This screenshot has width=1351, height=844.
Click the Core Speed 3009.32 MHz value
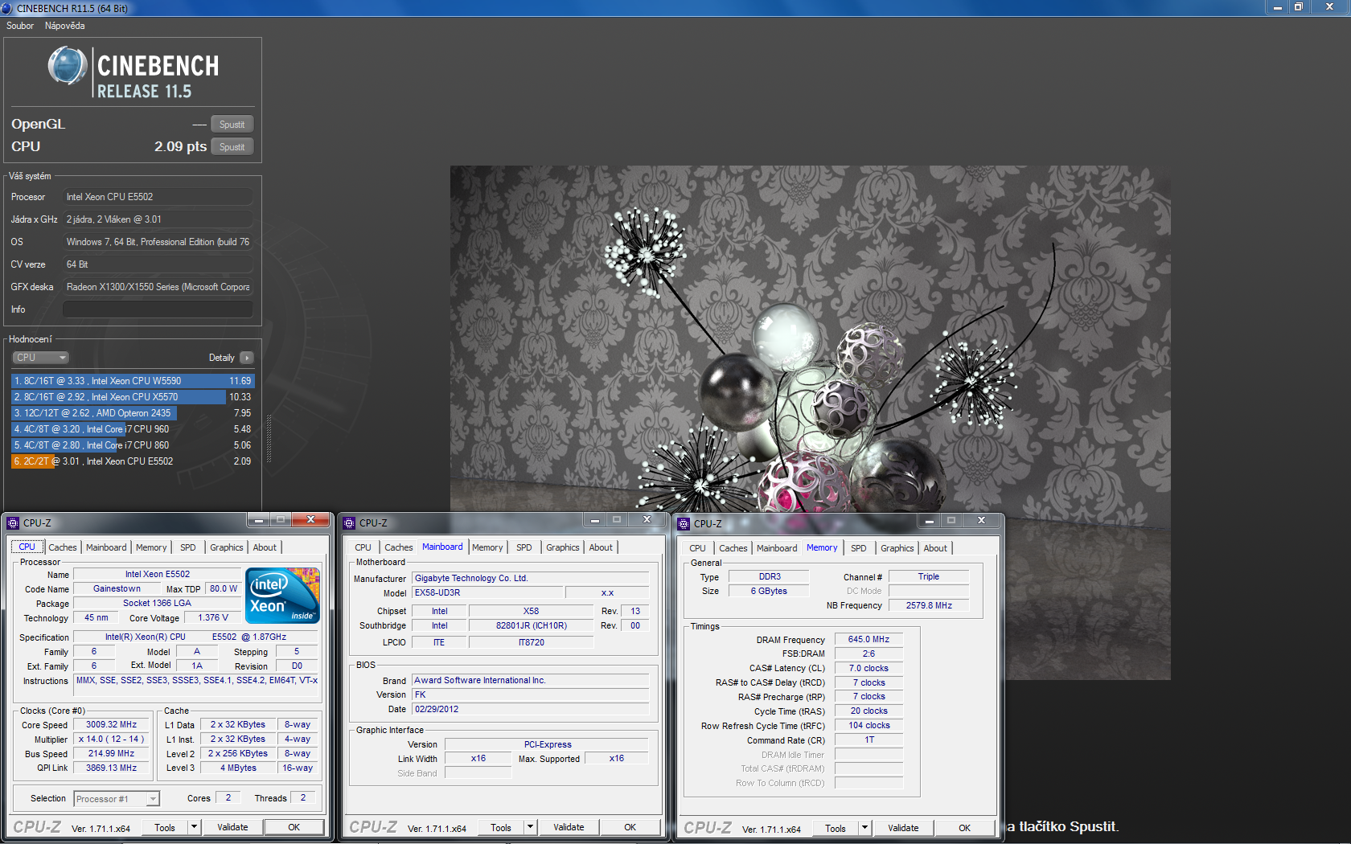pyautogui.click(x=112, y=725)
